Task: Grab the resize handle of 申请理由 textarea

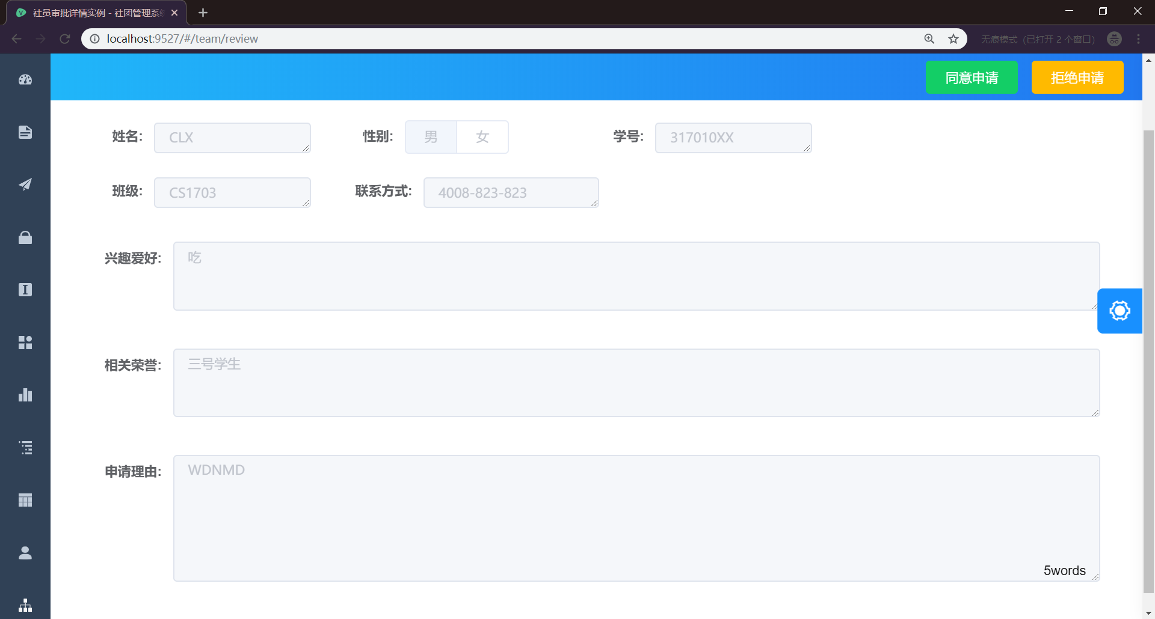Action: coord(1095,577)
